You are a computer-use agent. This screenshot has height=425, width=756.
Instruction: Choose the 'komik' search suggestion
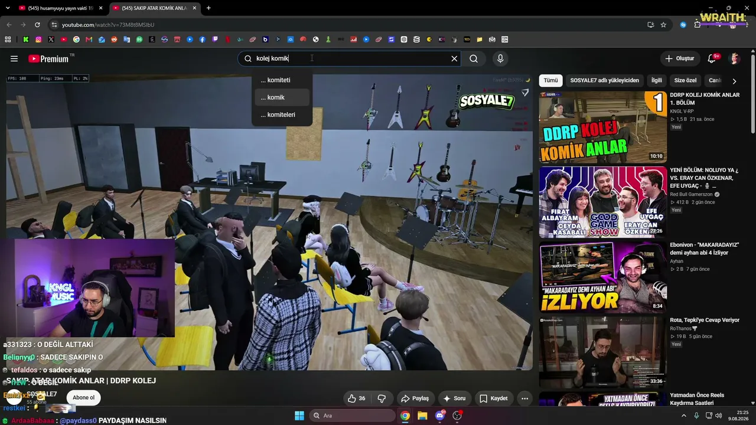click(282, 97)
